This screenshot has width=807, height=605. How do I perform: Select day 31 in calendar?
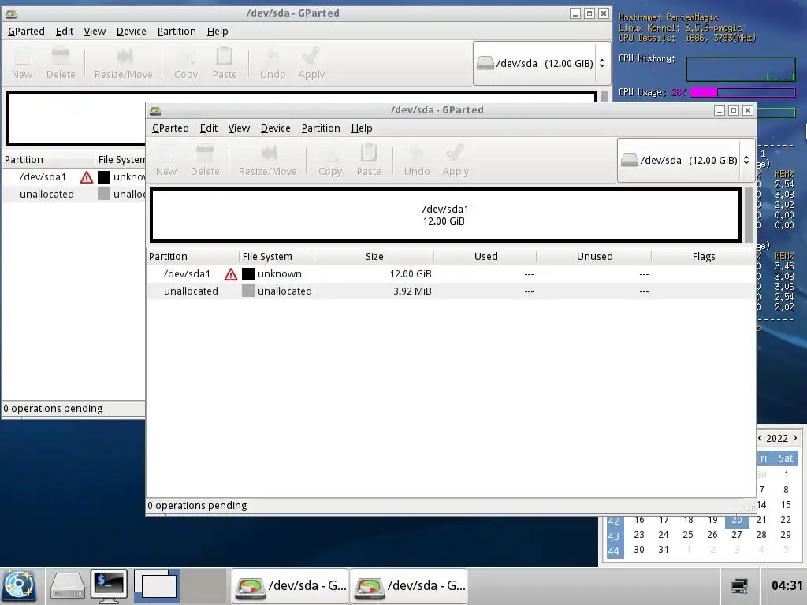pos(664,549)
